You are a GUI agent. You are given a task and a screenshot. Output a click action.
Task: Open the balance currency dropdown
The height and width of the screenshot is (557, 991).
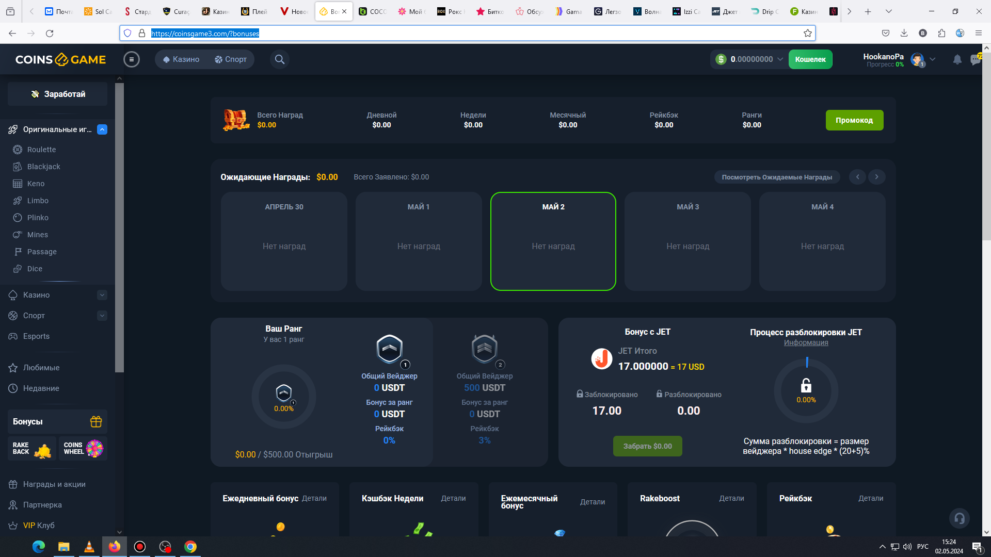point(780,59)
